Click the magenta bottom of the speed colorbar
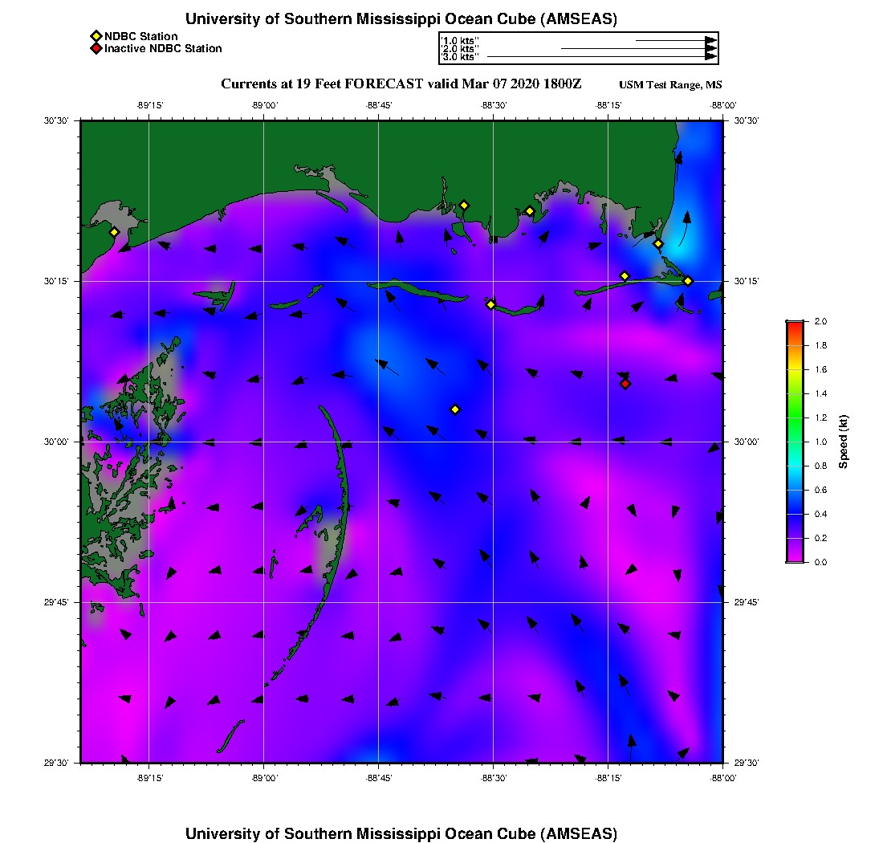 pyautogui.click(x=795, y=557)
